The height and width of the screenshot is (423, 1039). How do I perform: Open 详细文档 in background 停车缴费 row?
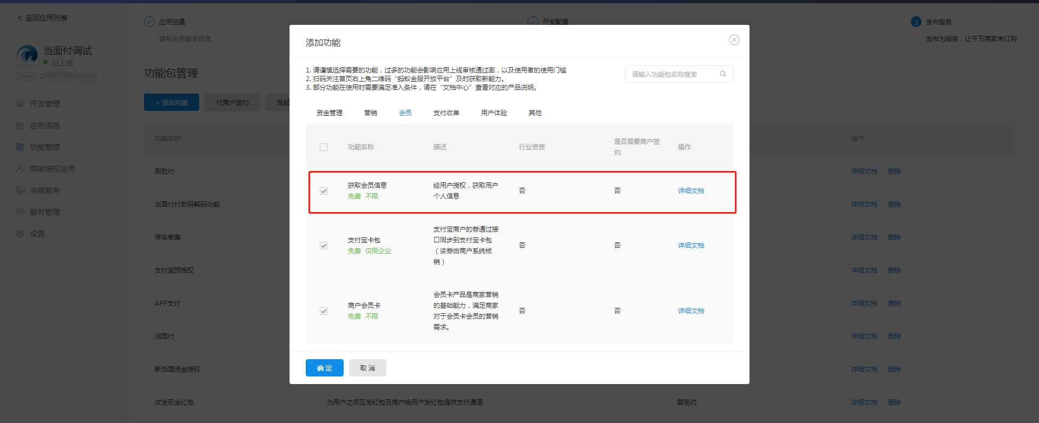click(864, 237)
